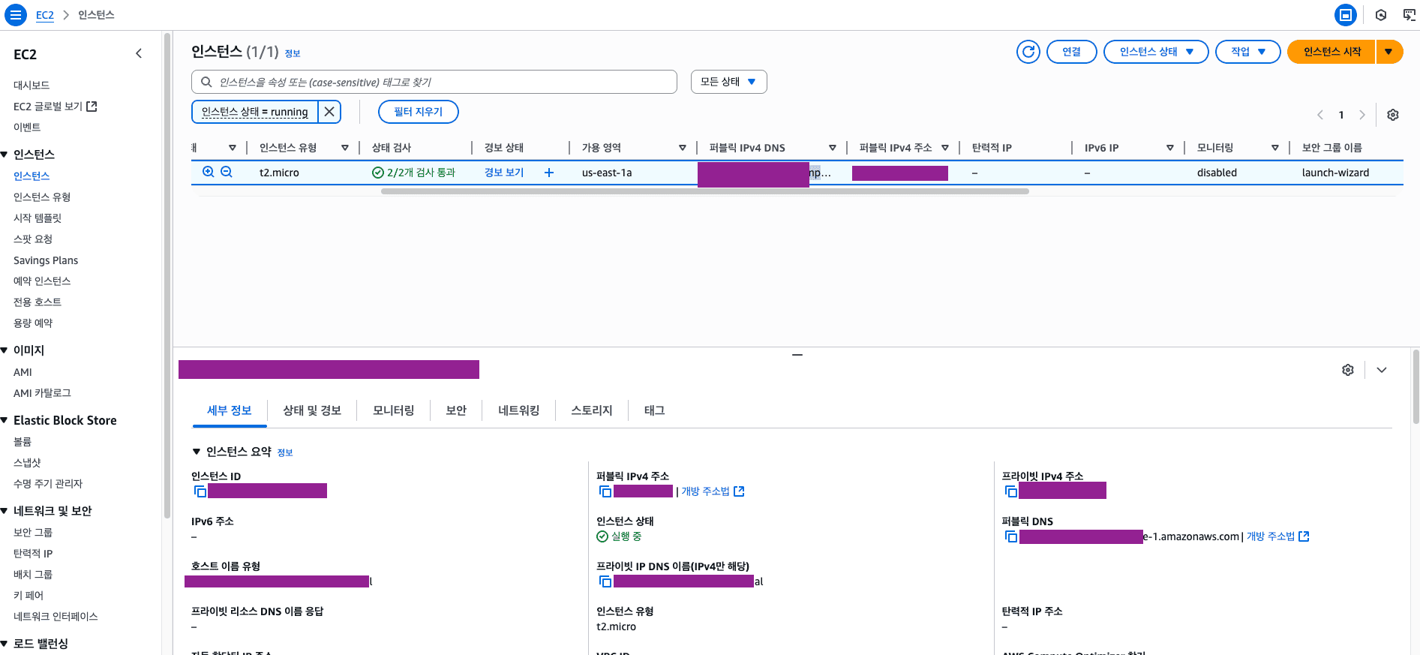This screenshot has height=655, width=1420.
Task: Switch to the 세부 정보 tab
Action: click(230, 410)
